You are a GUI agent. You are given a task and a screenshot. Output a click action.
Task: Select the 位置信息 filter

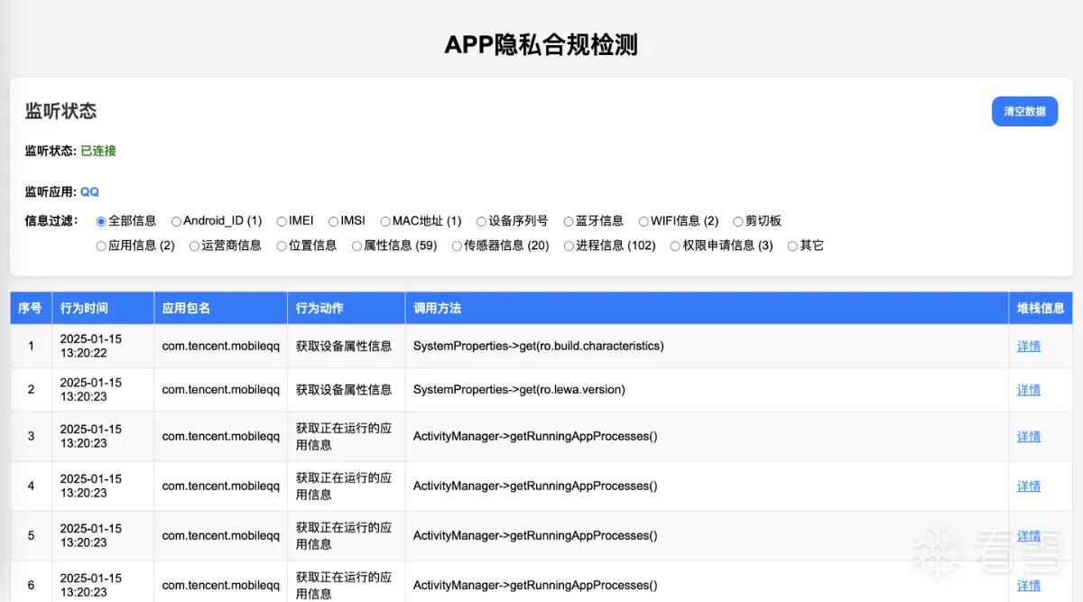coord(282,245)
